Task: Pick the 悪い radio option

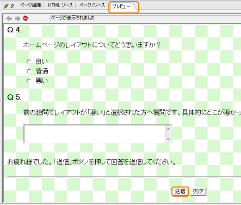Action: pos(29,81)
